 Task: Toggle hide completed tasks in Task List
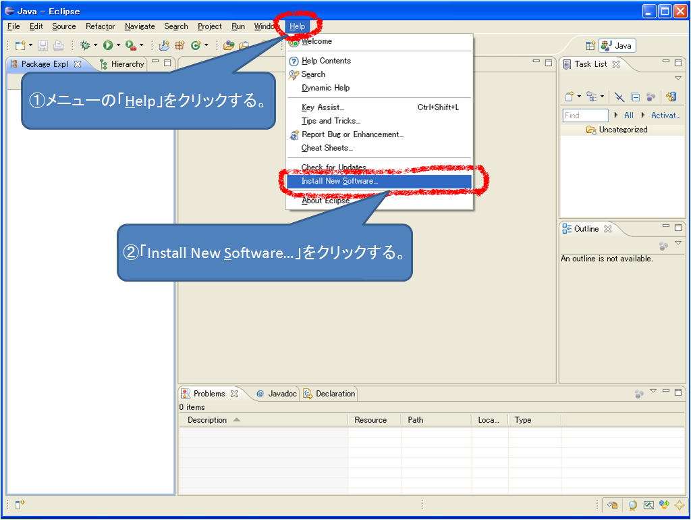(x=619, y=97)
